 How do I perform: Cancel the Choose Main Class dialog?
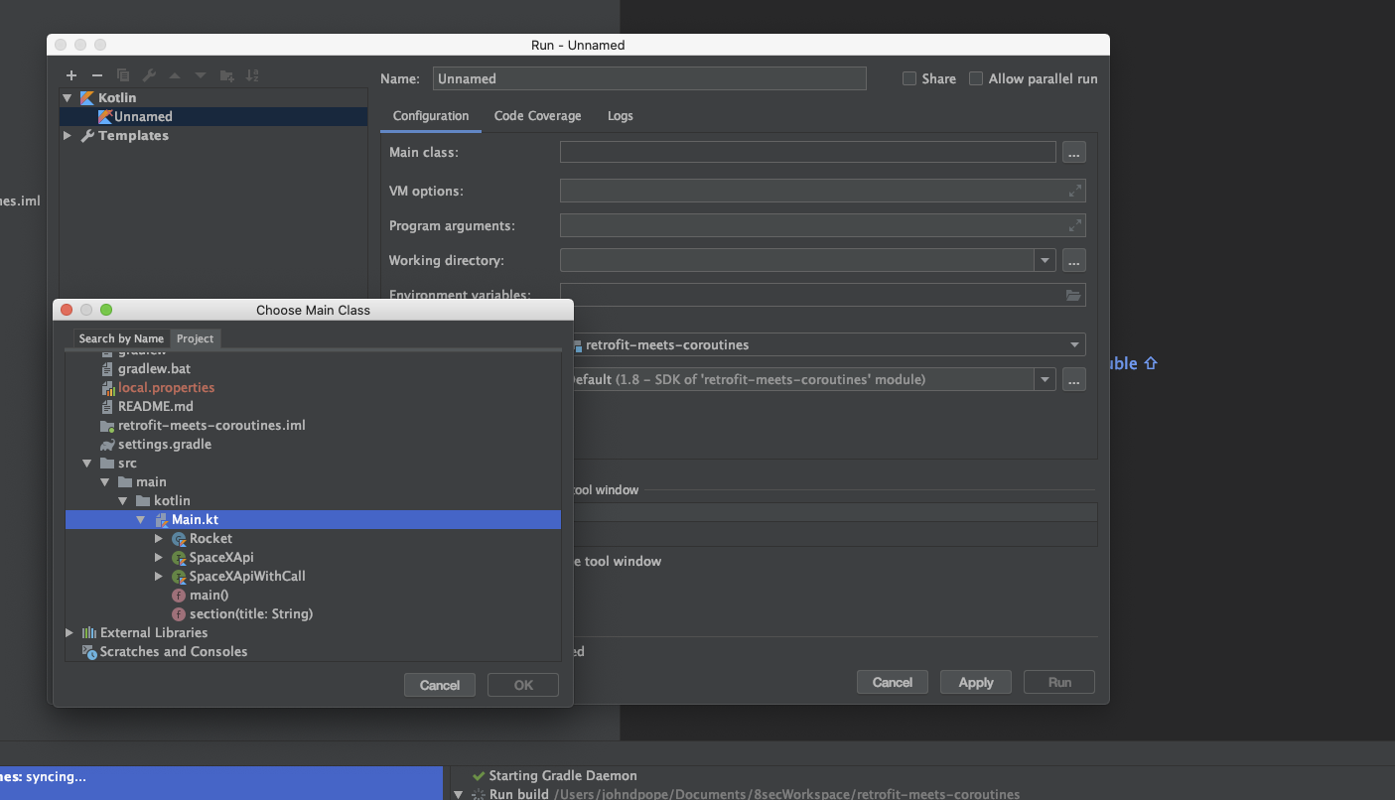point(440,685)
